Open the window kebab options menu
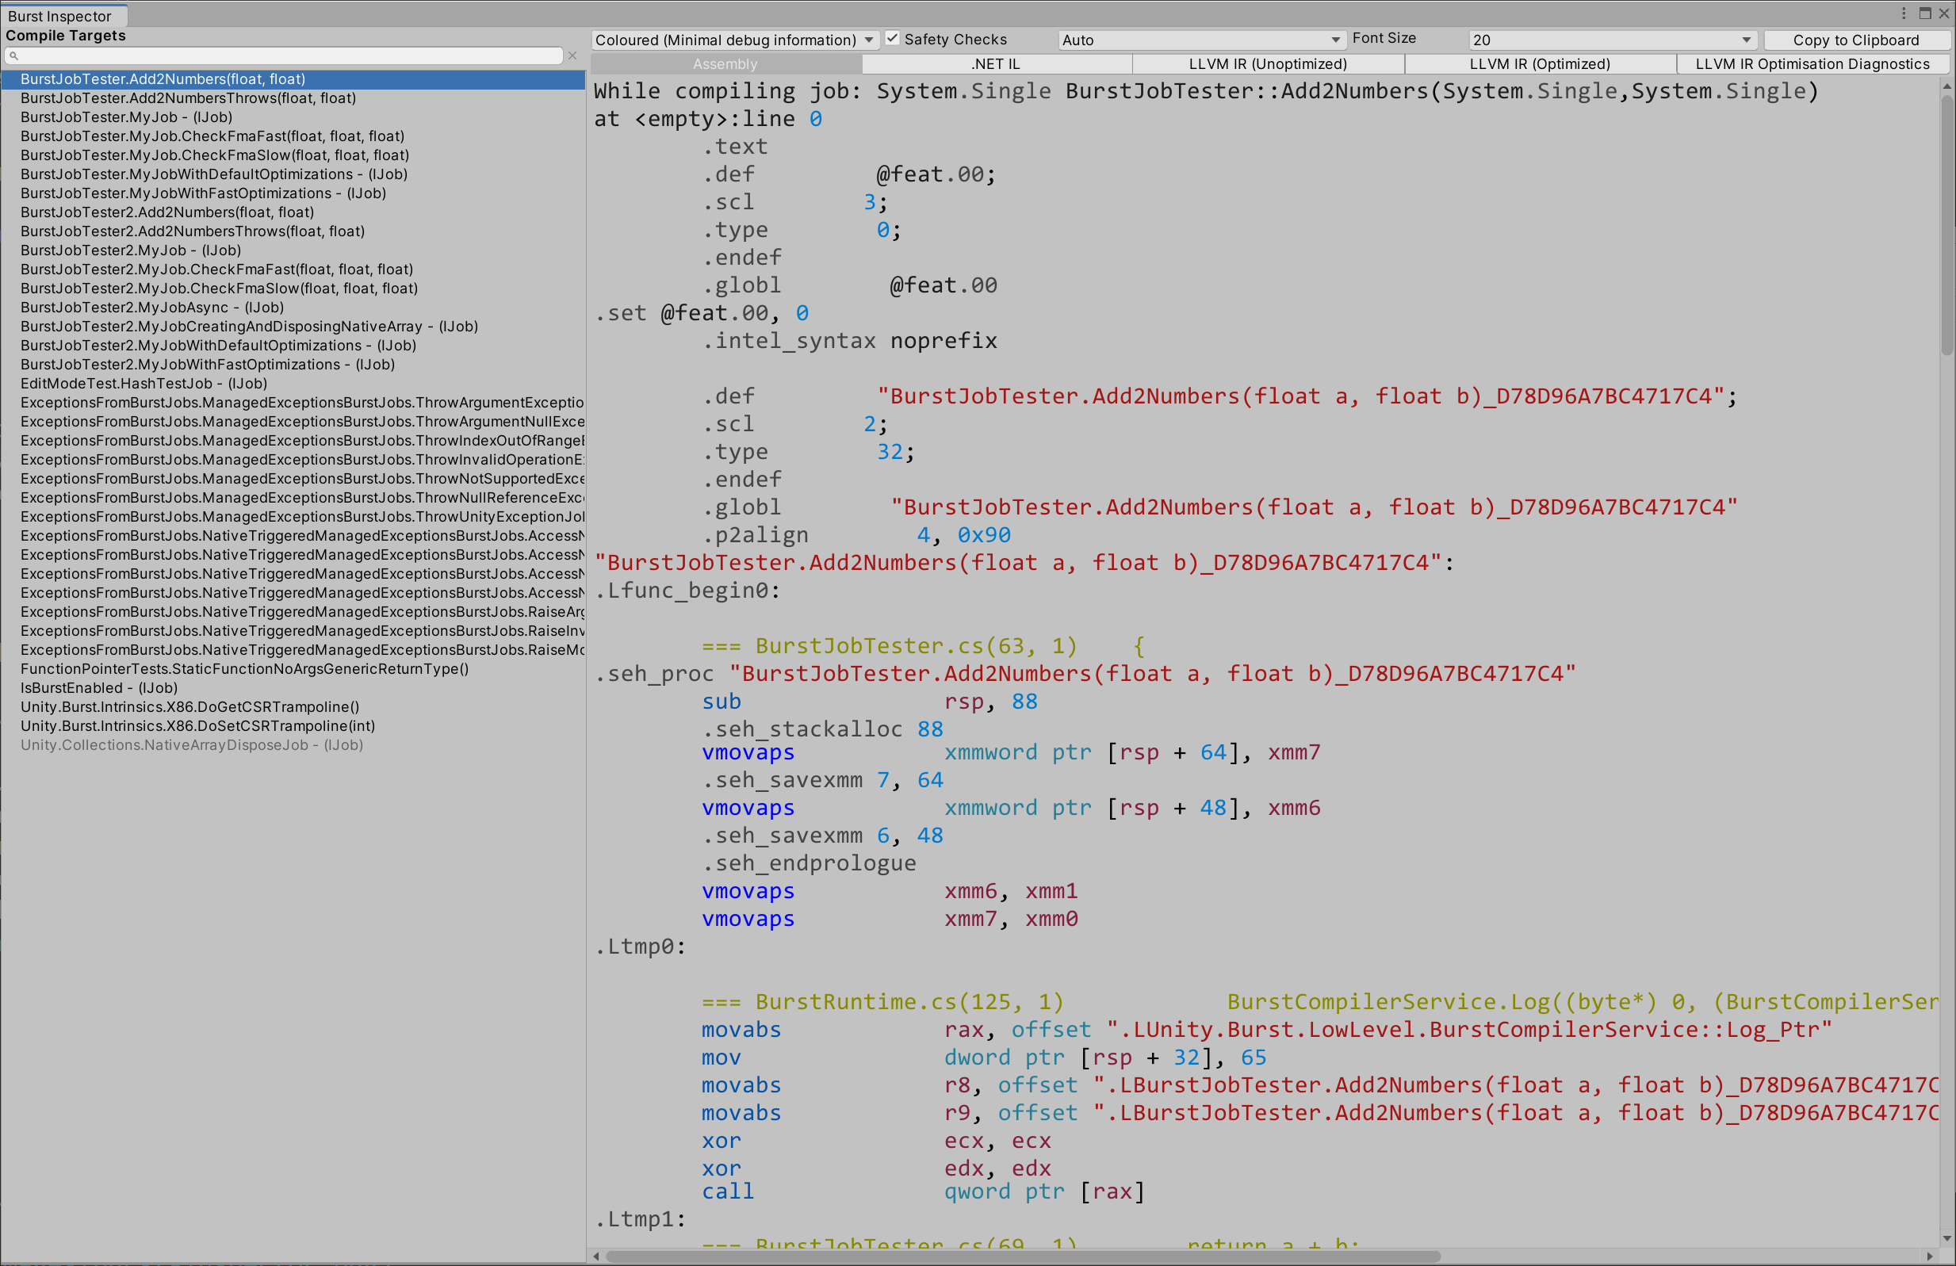1956x1266 pixels. point(1904,13)
